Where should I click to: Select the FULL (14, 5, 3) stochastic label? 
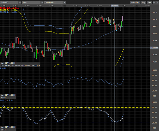pyautogui.click(x=6, y=100)
